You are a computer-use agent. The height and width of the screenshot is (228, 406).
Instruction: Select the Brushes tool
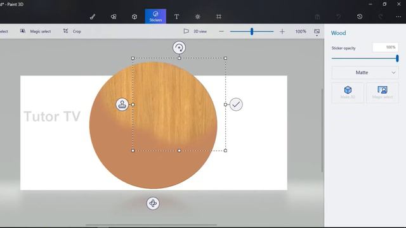pyautogui.click(x=93, y=17)
